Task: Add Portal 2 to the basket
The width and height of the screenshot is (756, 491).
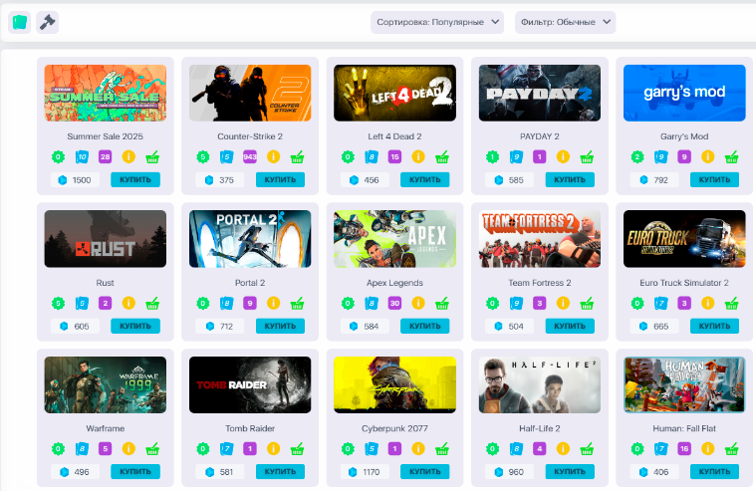Action: coord(297,304)
